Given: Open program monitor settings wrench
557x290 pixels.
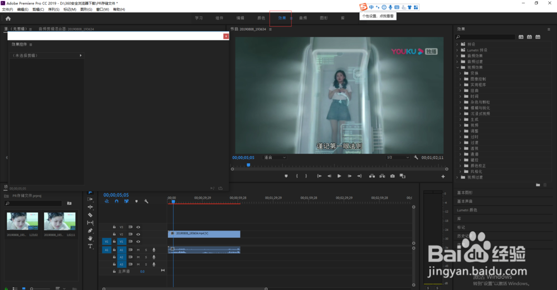Looking at the screenshot, I should pyautogui.click(x=416, y=157).
